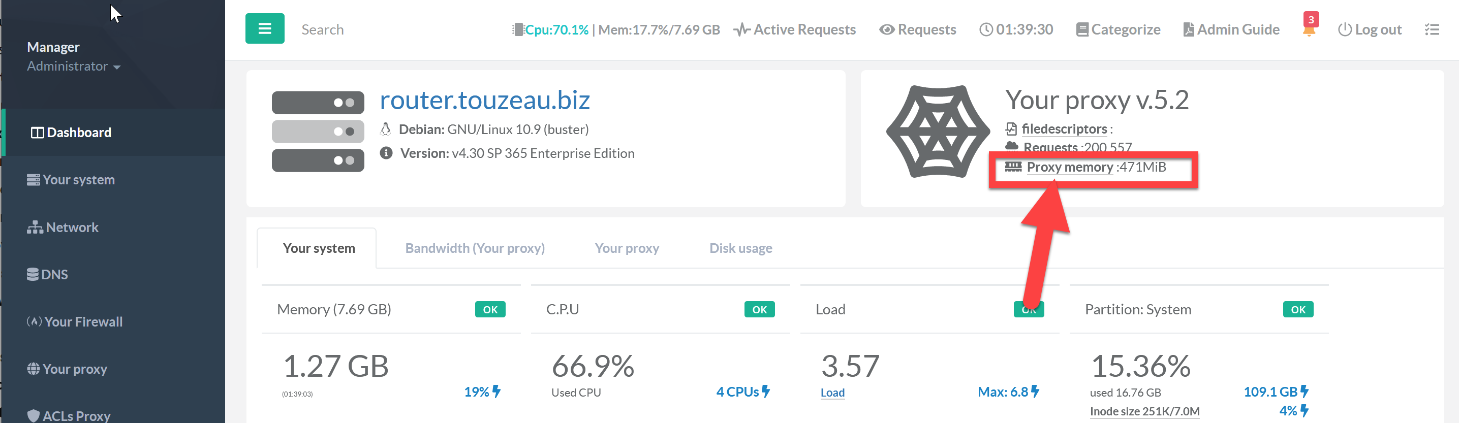The height and width of the screenshot is (423, 1459).
Task: Open the right-side task list icon
Action: coord(1432,29)
